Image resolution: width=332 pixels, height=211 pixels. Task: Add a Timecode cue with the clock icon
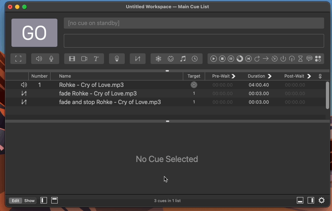coord(195,59)
